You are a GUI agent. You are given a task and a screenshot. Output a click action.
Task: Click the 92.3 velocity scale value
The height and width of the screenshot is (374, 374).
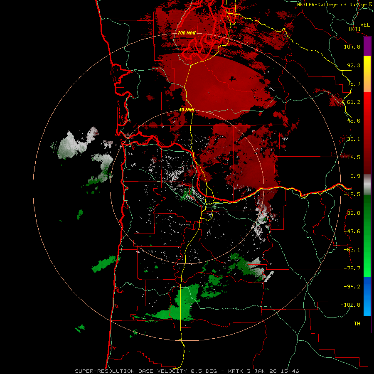[x=354, y=65]
